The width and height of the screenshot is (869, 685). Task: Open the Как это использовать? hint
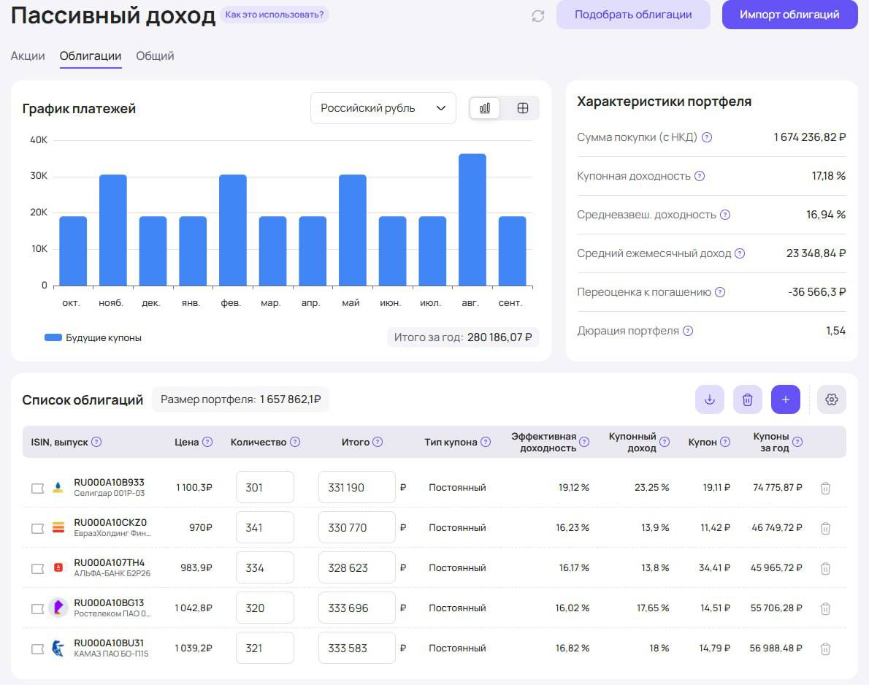[x=274, y=15]
